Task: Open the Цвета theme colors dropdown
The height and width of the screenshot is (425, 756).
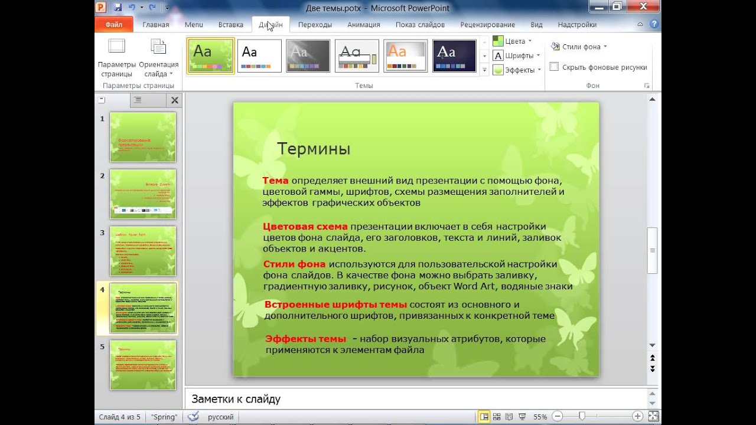Action: (511, 41)
